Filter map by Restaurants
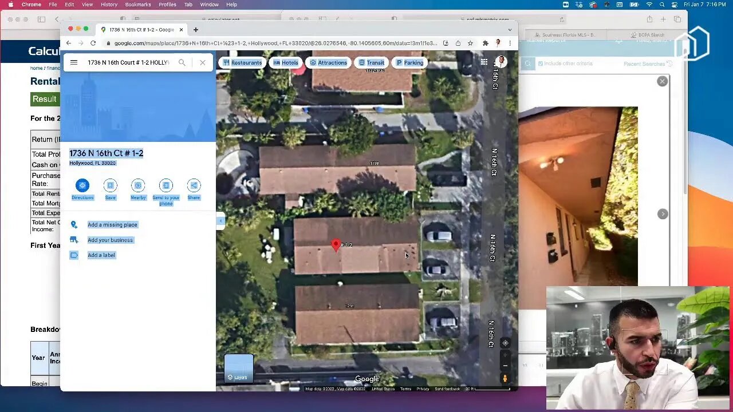 (243, 62)
